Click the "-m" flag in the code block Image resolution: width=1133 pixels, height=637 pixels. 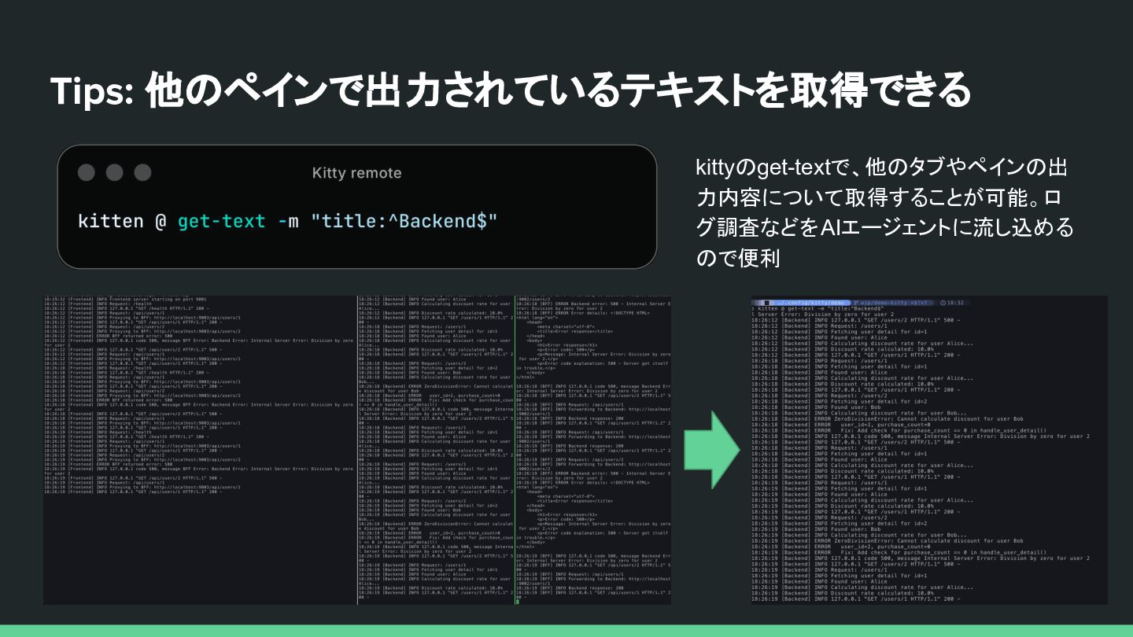point(288,221)
